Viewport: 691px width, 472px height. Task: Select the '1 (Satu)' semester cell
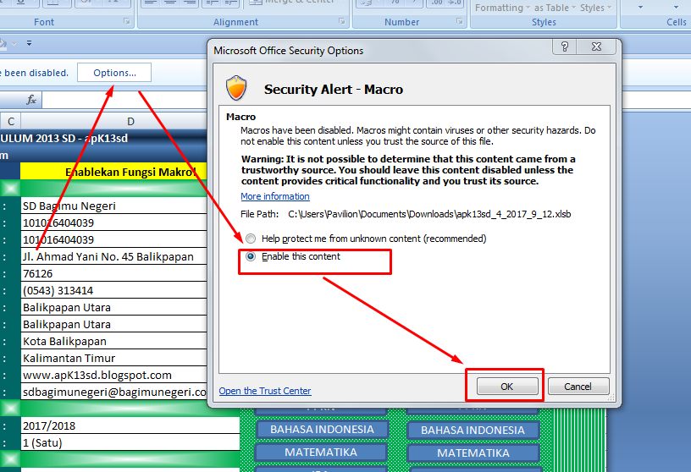[x=130, y=442]
